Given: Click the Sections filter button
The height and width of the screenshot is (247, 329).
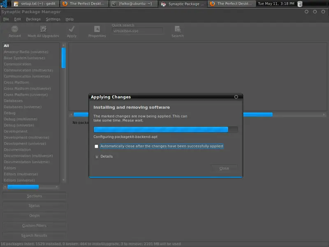Looking at the screenshot, I should click(35, 196).
